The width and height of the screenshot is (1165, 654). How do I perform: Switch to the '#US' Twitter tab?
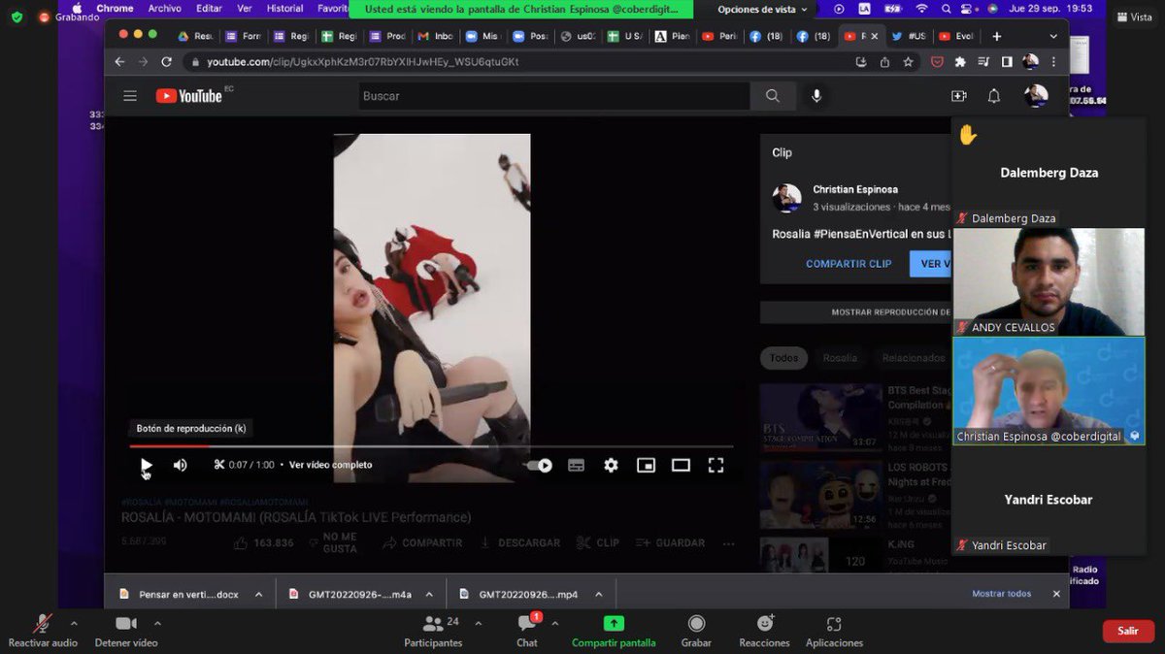pos(909,36)
